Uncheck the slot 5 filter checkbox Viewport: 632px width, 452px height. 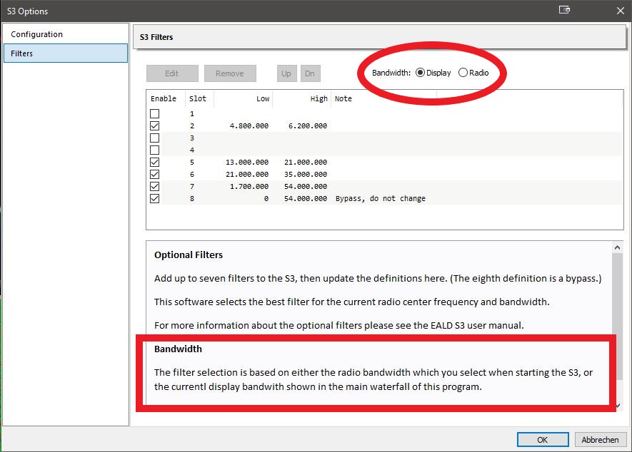click(155, 163)
